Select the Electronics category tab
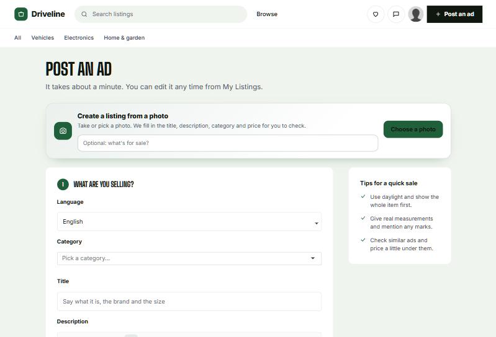The width and height of the screenshot is (496, 337). [79, 38]
